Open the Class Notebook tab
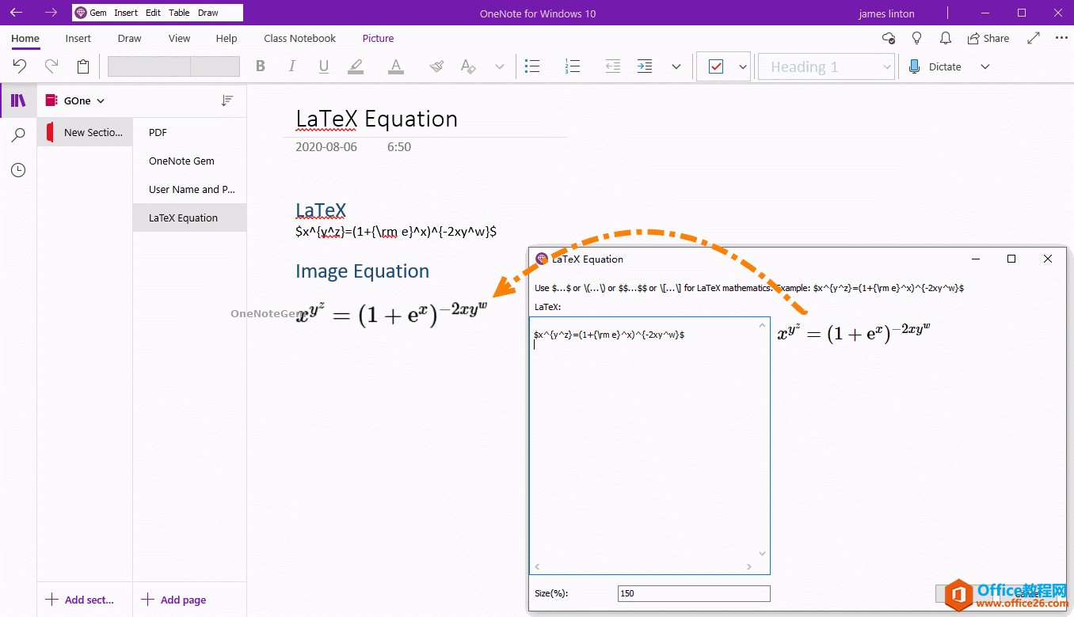The image size is (1074, 617). pyautogui.click(x=300, y=38)
